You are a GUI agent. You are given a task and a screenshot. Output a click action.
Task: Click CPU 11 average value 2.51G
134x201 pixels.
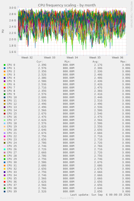click(98, 101)
